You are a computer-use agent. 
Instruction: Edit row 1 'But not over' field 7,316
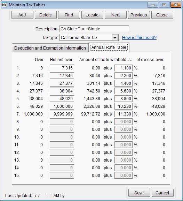[62, 68]
